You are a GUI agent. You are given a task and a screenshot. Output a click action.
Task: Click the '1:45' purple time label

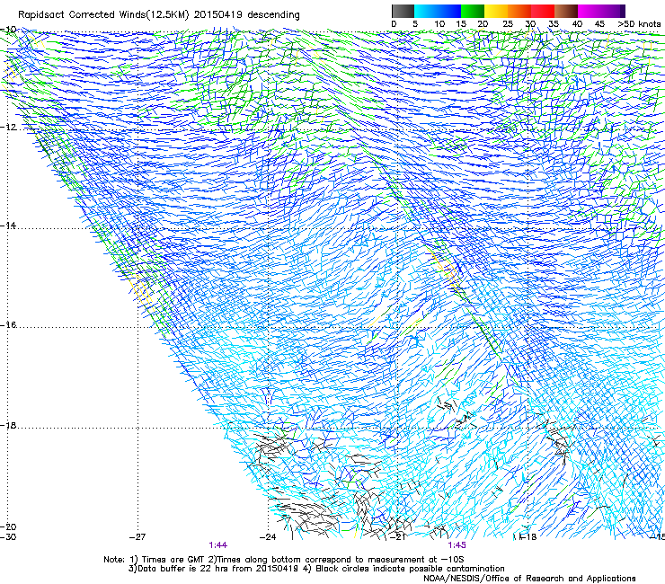[457, 545]
